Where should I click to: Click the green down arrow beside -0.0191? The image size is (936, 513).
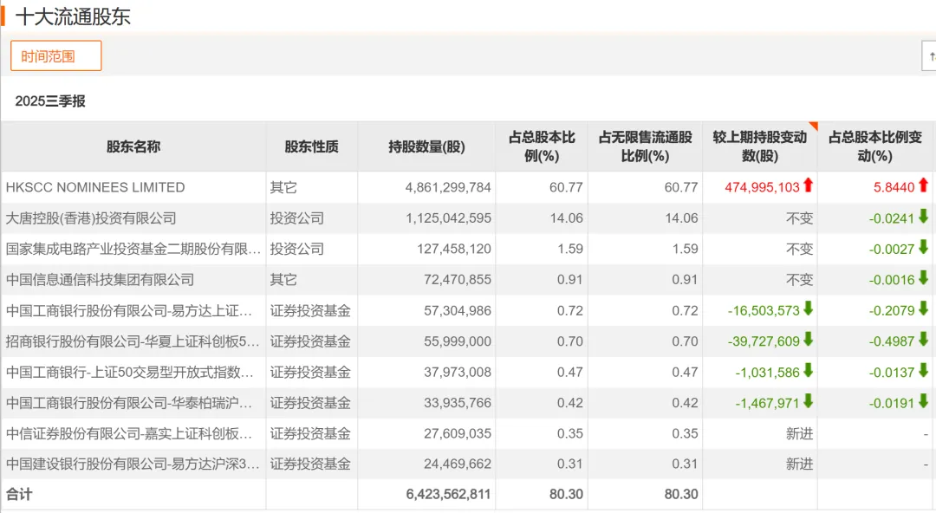[924, 400]
